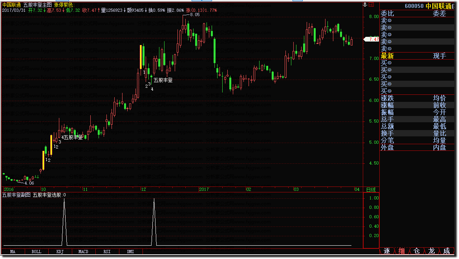459x259 pixels.
Task: Click the 7.47 current price marker
Action: point(371,39)
